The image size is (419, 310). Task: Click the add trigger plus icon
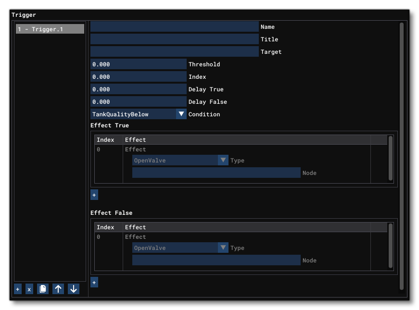(x=18, y=289)
